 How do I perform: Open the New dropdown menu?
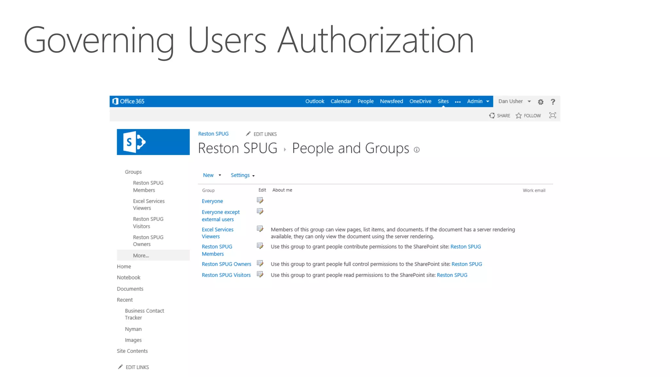point(212,175)
